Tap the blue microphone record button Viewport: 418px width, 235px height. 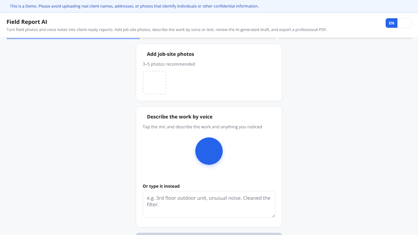click(x=209, y=151)
